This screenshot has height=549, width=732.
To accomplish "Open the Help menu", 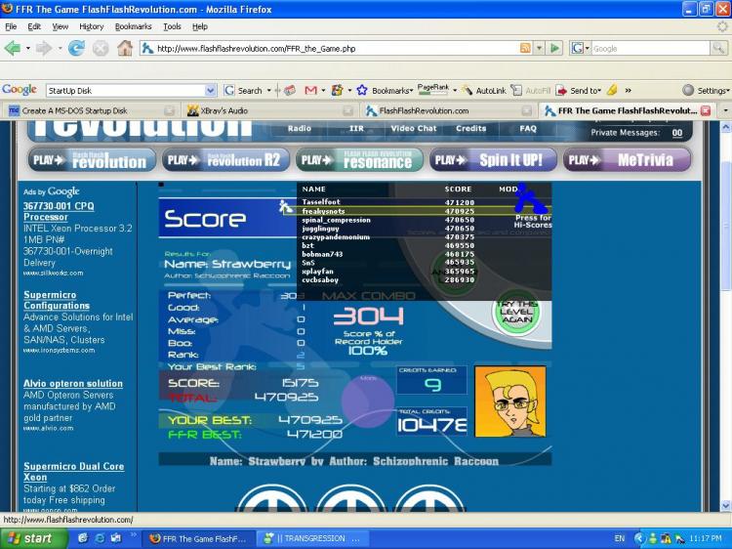I will [x=200, y=26].
